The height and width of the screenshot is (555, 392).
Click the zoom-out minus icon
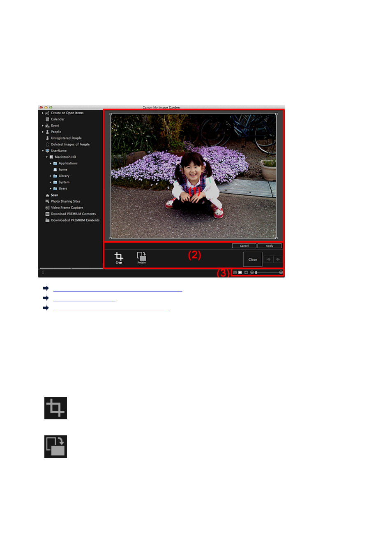252,273
